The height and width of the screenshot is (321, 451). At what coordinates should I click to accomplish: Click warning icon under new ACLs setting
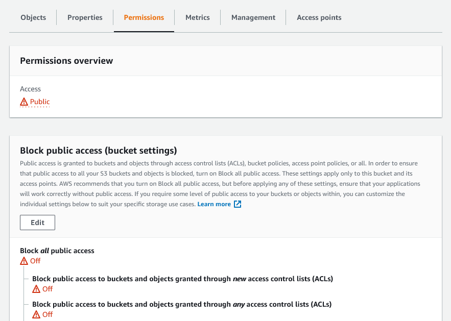pos(36,289)
